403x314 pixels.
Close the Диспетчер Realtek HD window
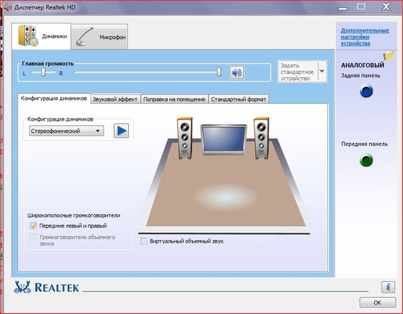(386, 7)
